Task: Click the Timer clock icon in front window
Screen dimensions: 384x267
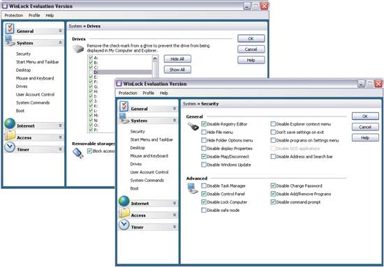Action: pos(124,224)
